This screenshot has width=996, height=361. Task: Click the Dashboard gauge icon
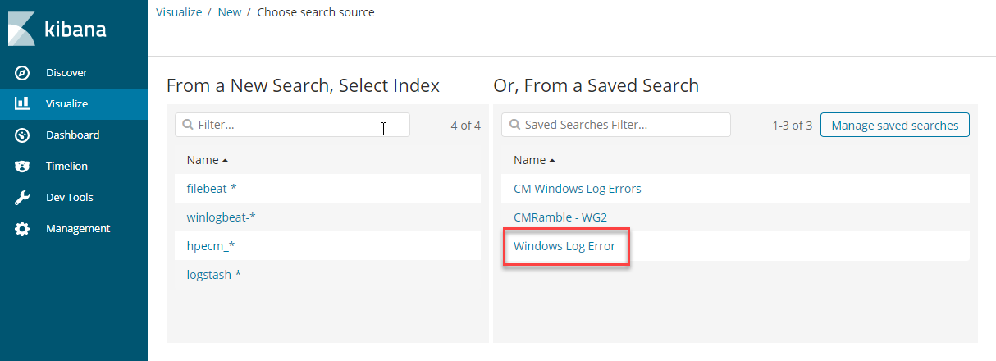[x=23, y=135]
